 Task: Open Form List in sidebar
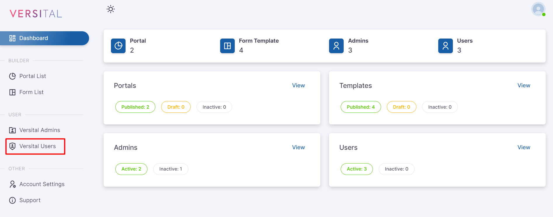pos(31,92)
